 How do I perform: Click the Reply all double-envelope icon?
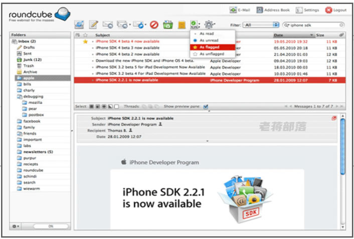coord(122,24)
